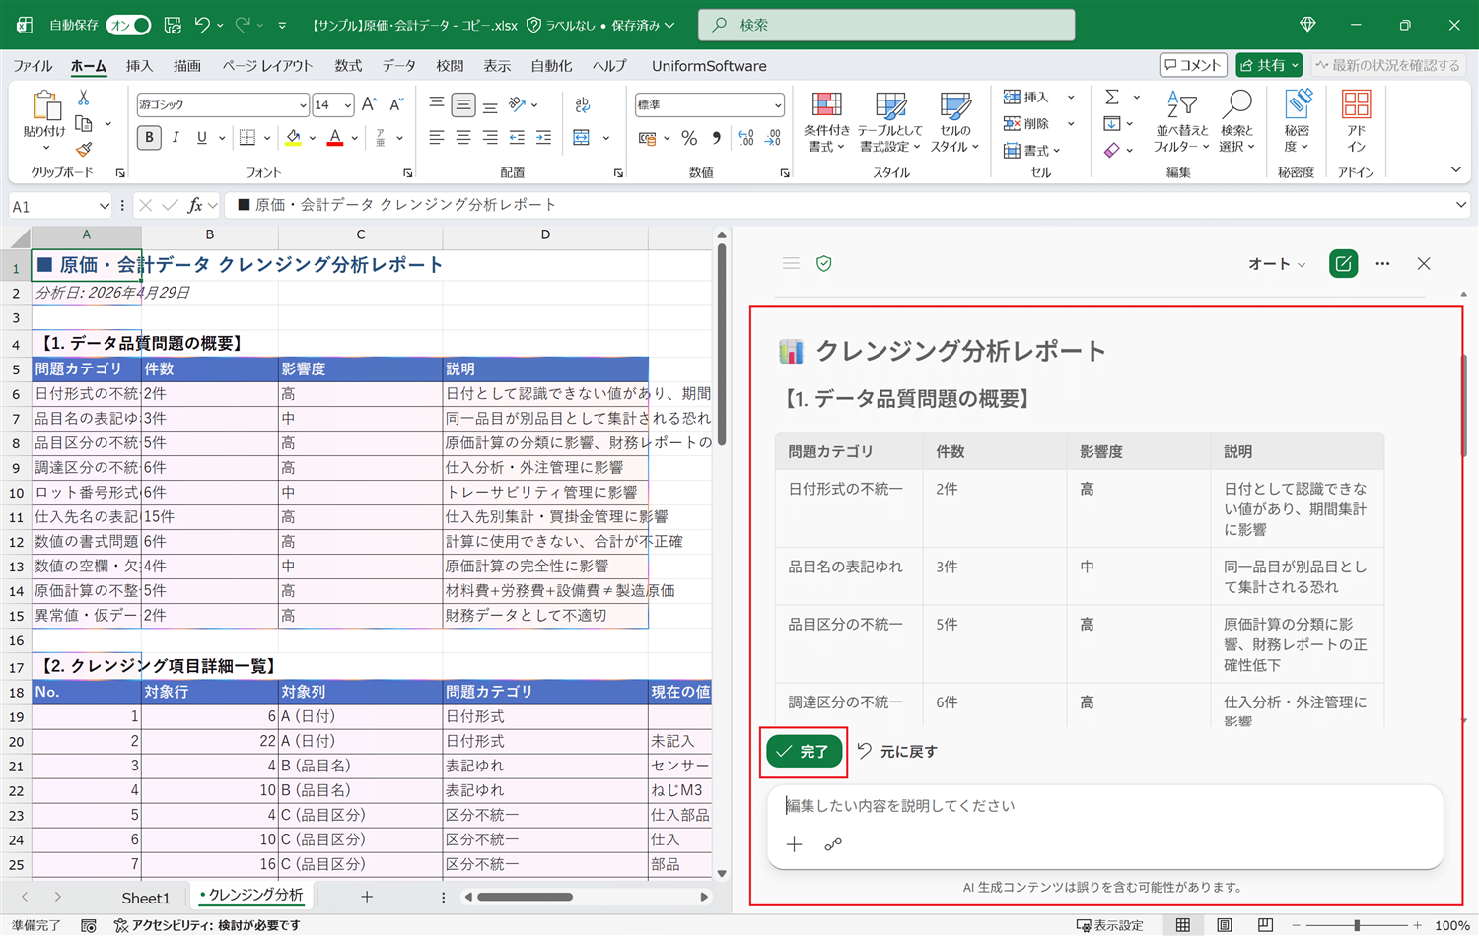The height and width of the screenshot is (936, 1479).
Task: Switch to the Sheet1 tab
Action: (x=146, y=898)
